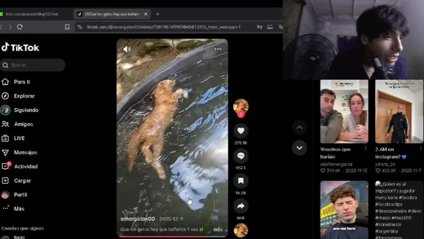424x239 pixels.
Task: Reload the page in browser
Action: point(20,27)
